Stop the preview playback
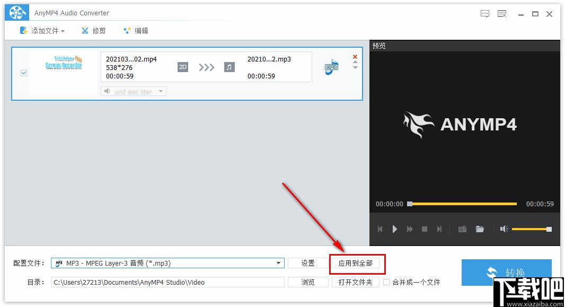Image resolution: width=565 pixels, height=307 pixels. pos(425,229)
